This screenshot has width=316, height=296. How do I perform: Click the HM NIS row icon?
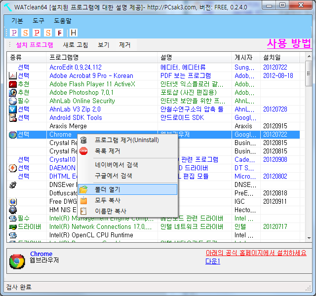pyautogui.click(x=13, y=210)
